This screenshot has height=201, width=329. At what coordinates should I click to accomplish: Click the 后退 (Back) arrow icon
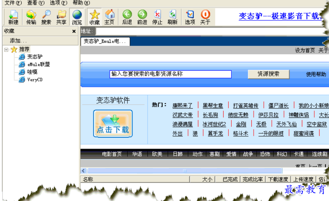[127, 17]
